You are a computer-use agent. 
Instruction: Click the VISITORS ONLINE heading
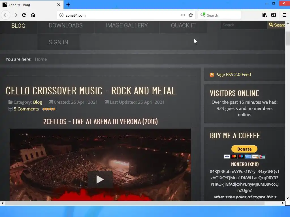click(x=234, y=93)
